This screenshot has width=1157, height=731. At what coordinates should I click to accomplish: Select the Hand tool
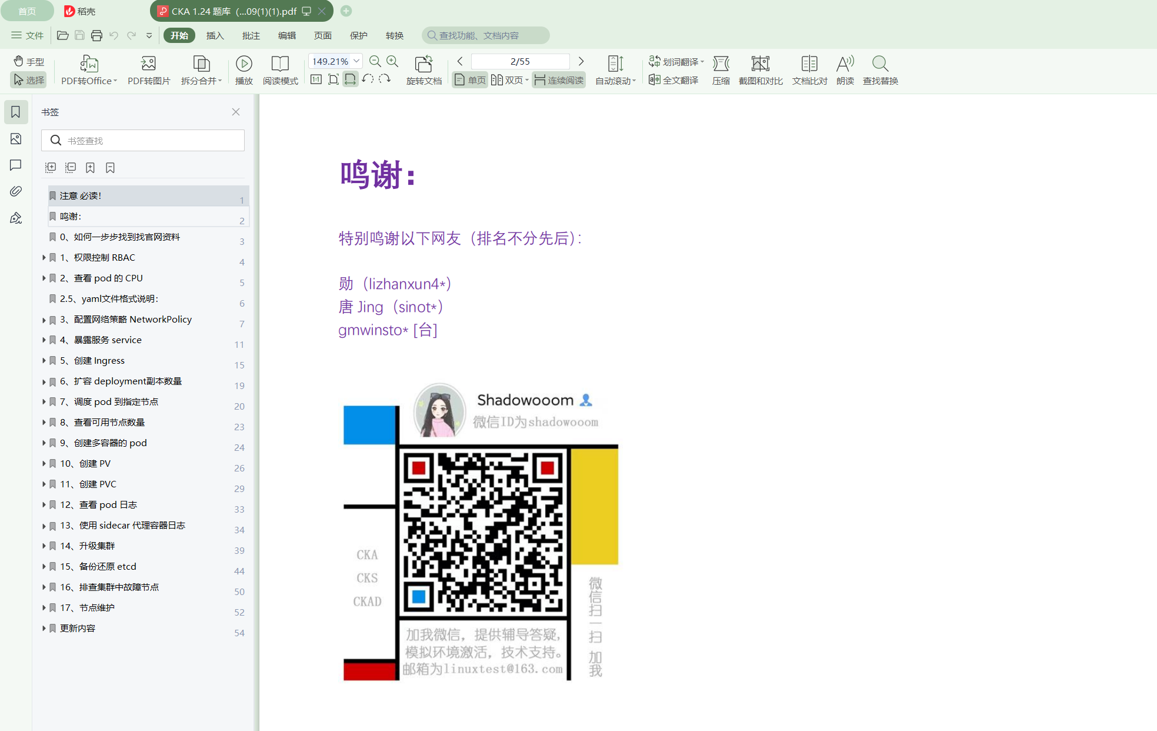[x=28, y=61]
